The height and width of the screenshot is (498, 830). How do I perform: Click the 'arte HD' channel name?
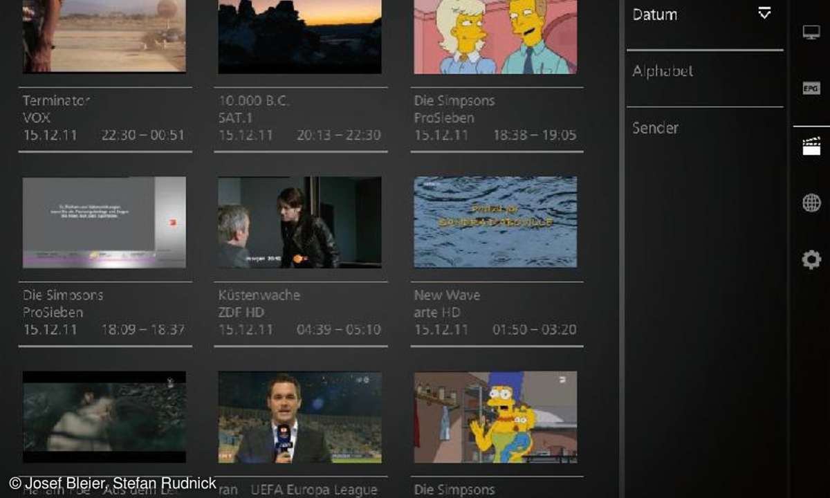[437, 312]
